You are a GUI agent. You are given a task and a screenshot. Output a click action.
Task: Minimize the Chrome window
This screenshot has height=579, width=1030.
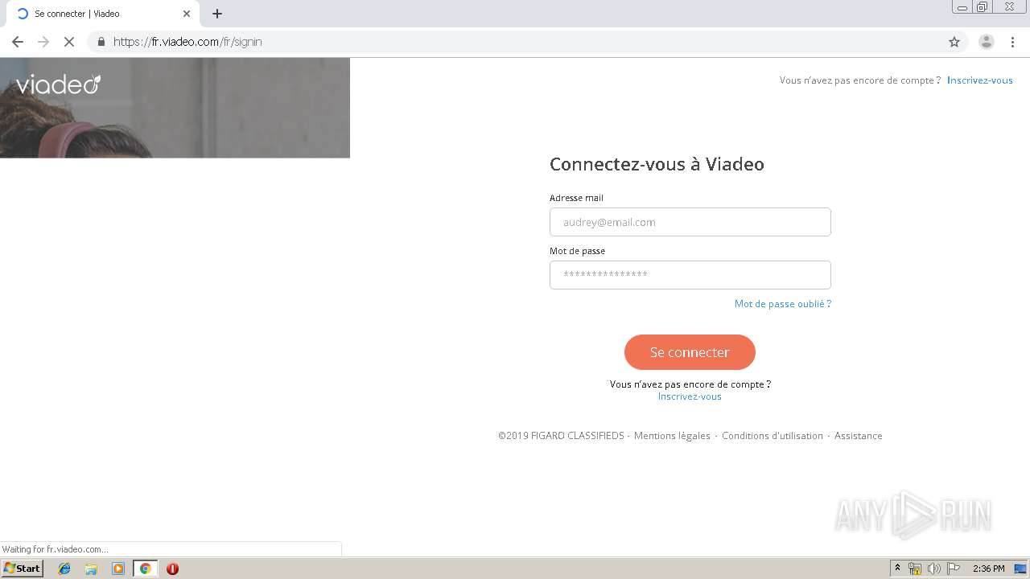pyautogui.click(x=962, y=7)
